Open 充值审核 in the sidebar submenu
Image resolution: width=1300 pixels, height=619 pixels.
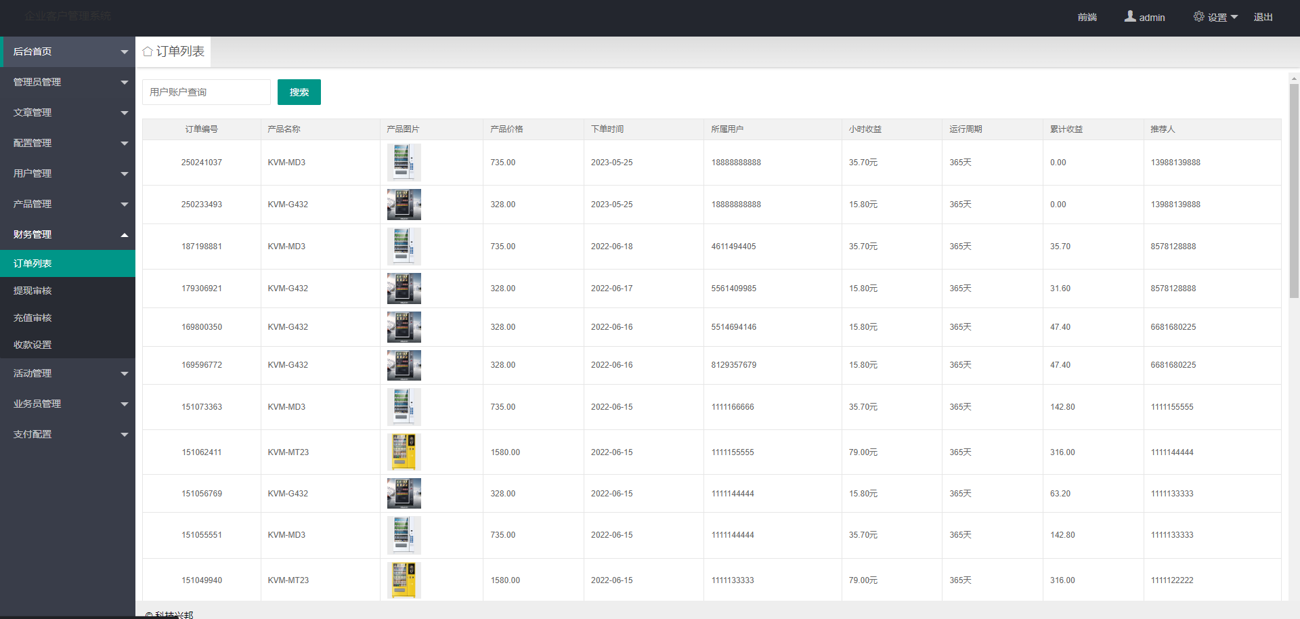pyautogui.click(x=68, y=318)
